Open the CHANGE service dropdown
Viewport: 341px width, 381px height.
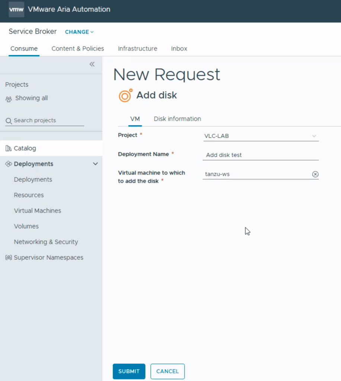[79, 32]
